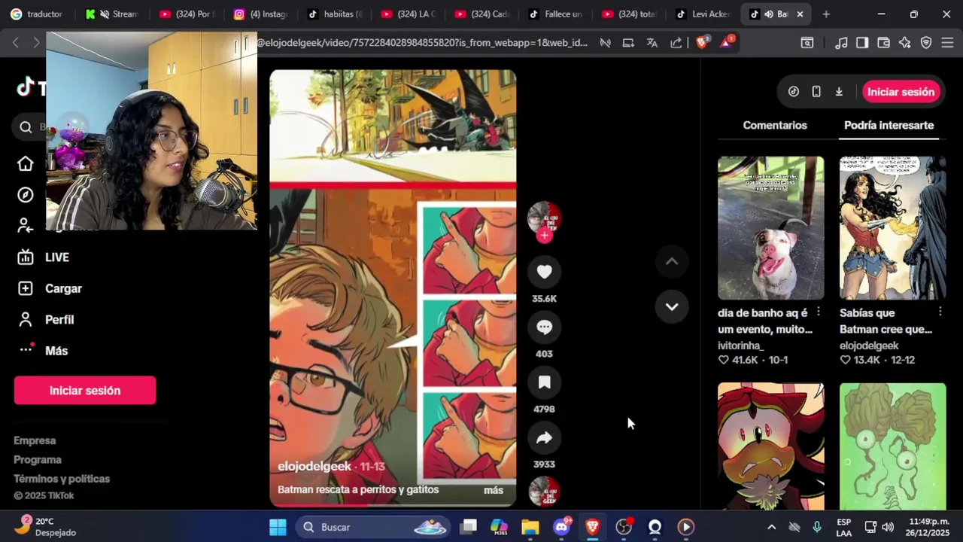Click the install app icon in address bar
The height and width of the screenshot is (542, 963).
point(628,43)
